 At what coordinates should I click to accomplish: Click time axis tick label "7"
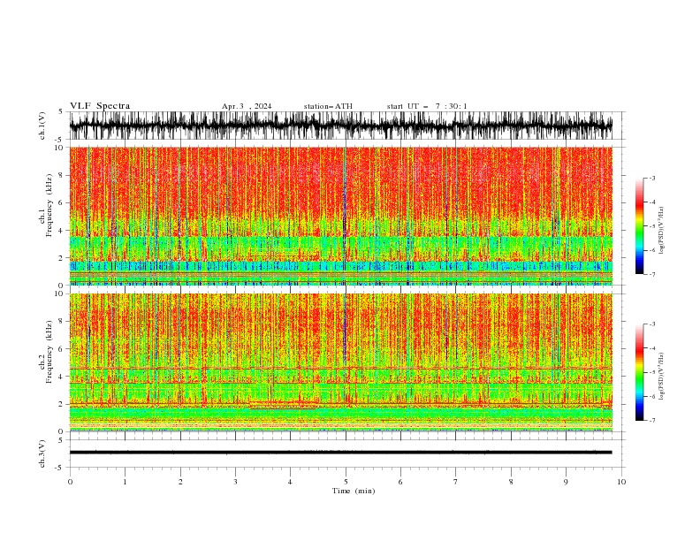coord(456,482)
